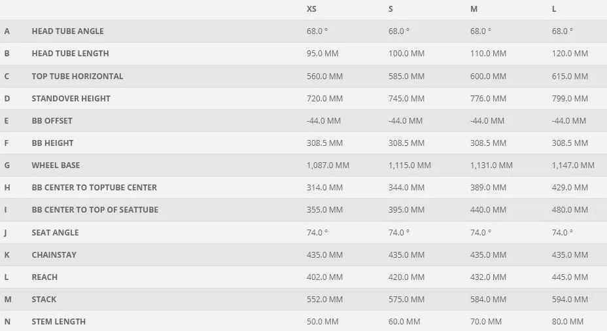The image size is (607, 331).
Task: Select the L size column header
Action: tap(554, 9)
